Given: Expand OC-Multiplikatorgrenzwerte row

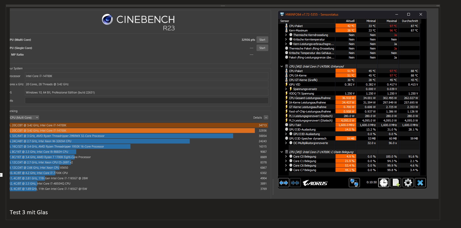Looking at the screenshot, I should coord(286,143).
